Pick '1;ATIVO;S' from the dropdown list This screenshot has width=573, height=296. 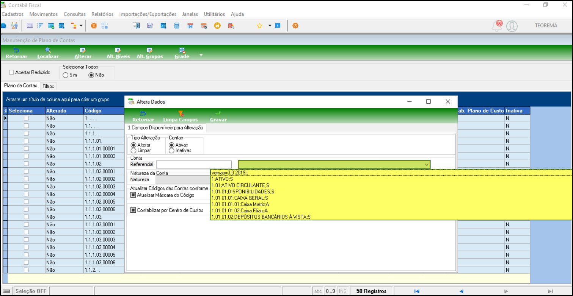click(x=391, y=179)
